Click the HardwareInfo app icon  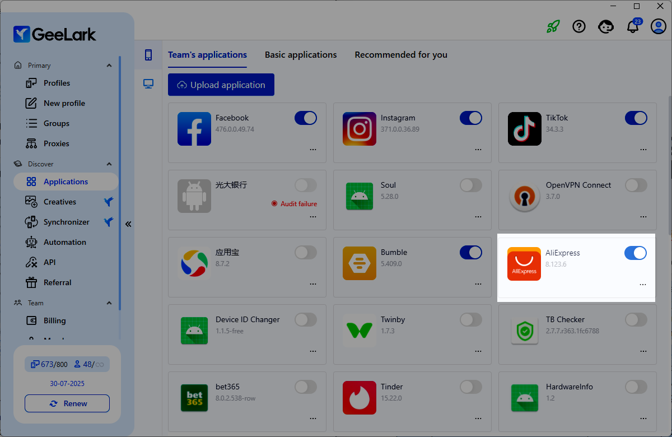[x=525, y=398]
